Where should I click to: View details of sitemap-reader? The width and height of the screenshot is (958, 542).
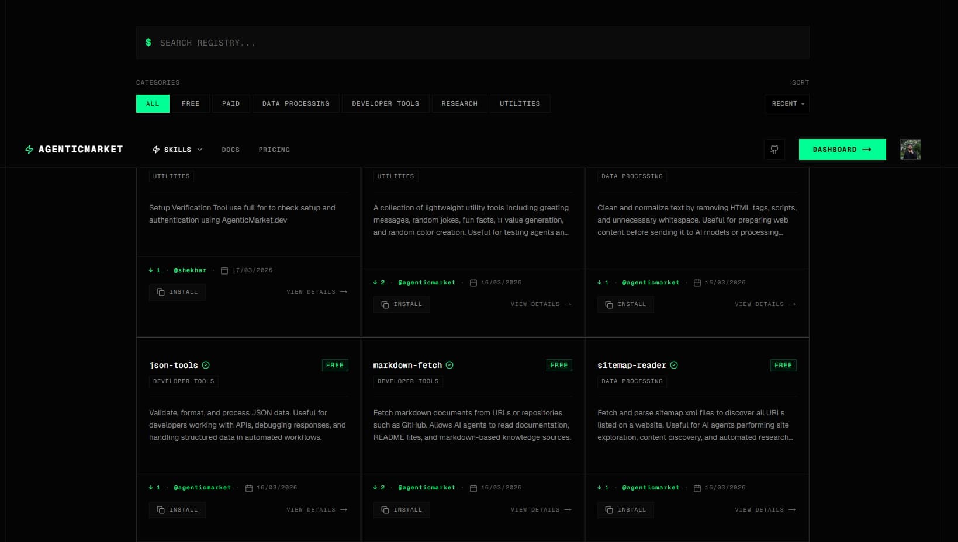(x=765, y=509)
